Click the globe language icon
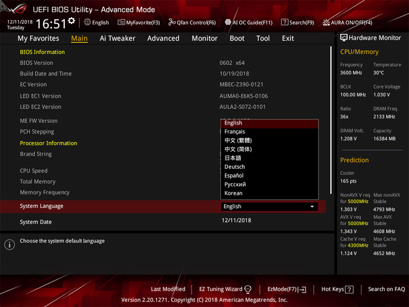The image size is (409, 307). (87, 22)
